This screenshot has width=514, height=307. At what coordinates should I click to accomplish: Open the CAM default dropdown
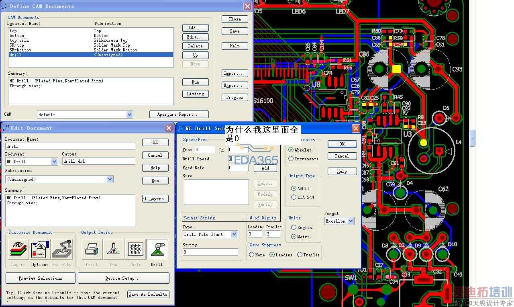129,115
